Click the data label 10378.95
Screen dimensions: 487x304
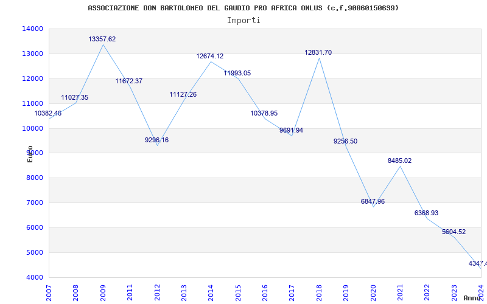pyautogui.click(x=264, y=113)
